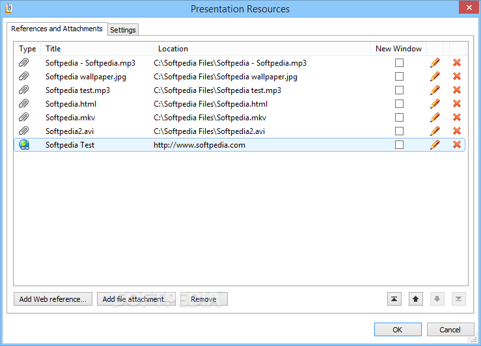Click the move down arrow button

tap(437, 299)
